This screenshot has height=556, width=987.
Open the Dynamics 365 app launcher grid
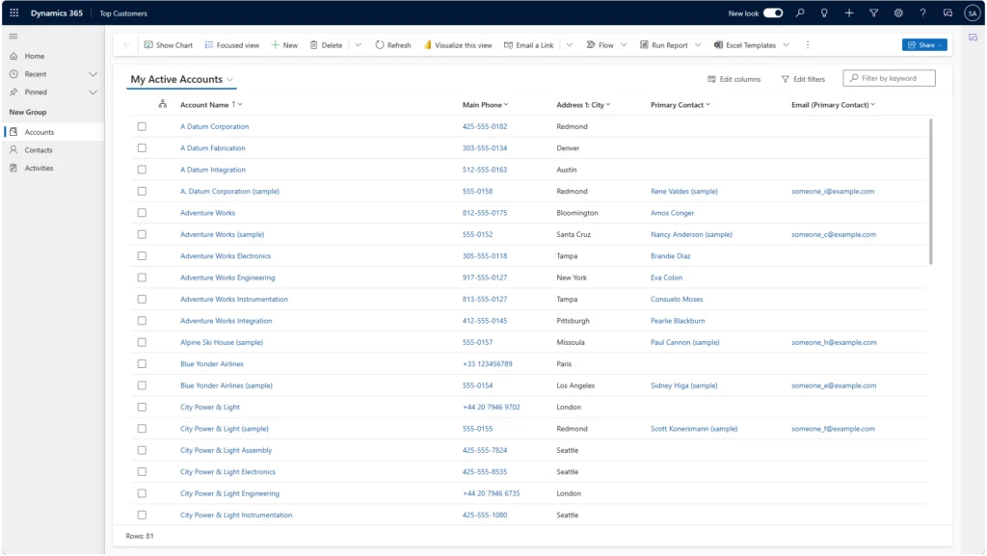13,13
